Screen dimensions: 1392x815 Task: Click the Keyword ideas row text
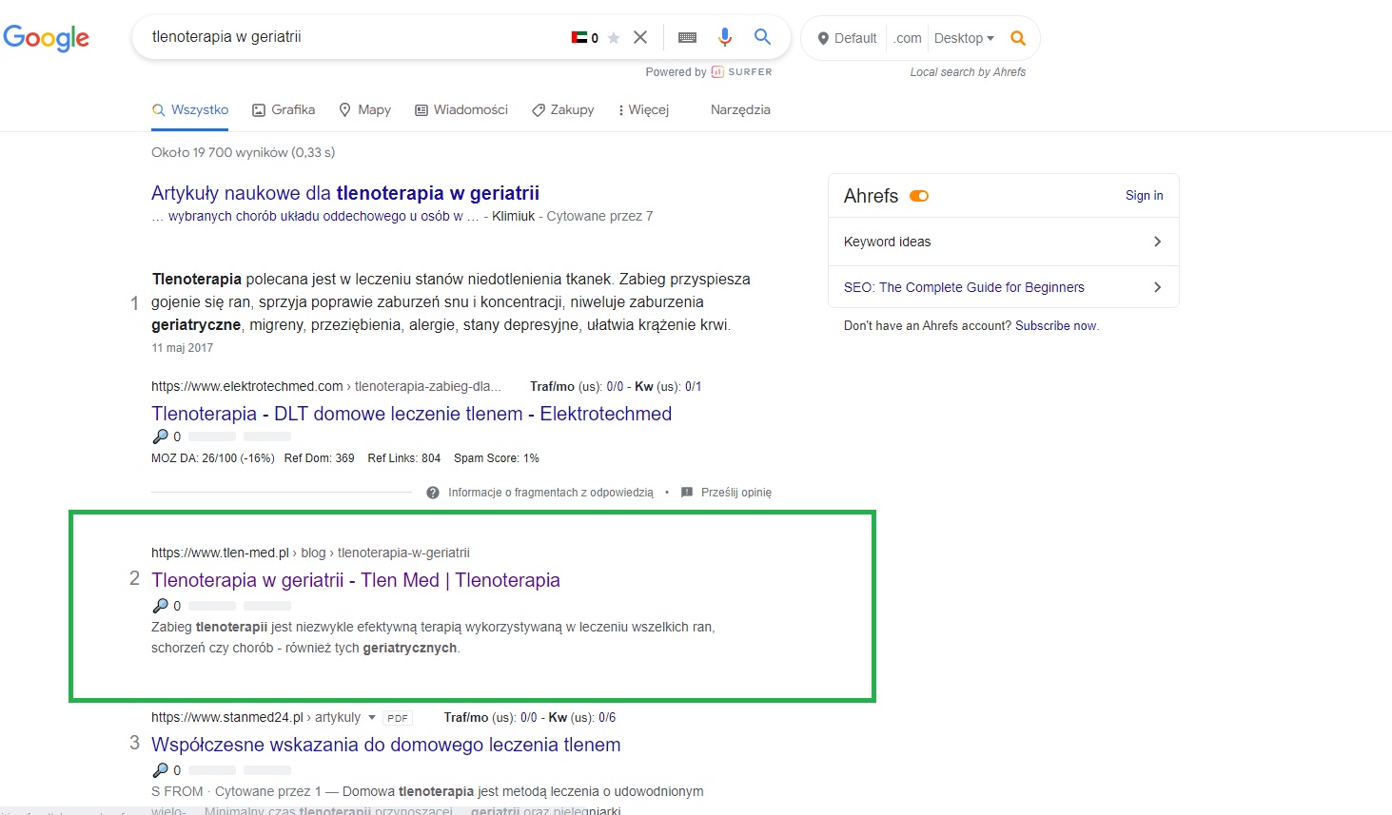887,242
